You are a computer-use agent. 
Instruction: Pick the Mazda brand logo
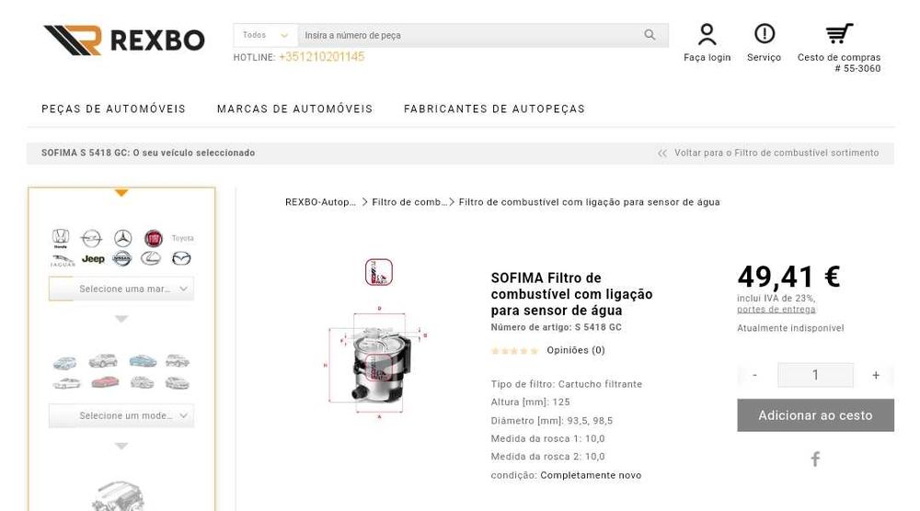(x=181, y=258)
